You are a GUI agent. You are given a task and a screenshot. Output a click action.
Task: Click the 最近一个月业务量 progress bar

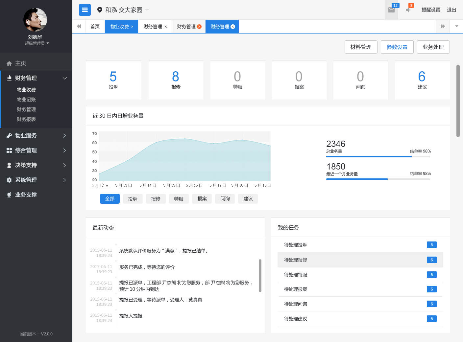point(378,179)
